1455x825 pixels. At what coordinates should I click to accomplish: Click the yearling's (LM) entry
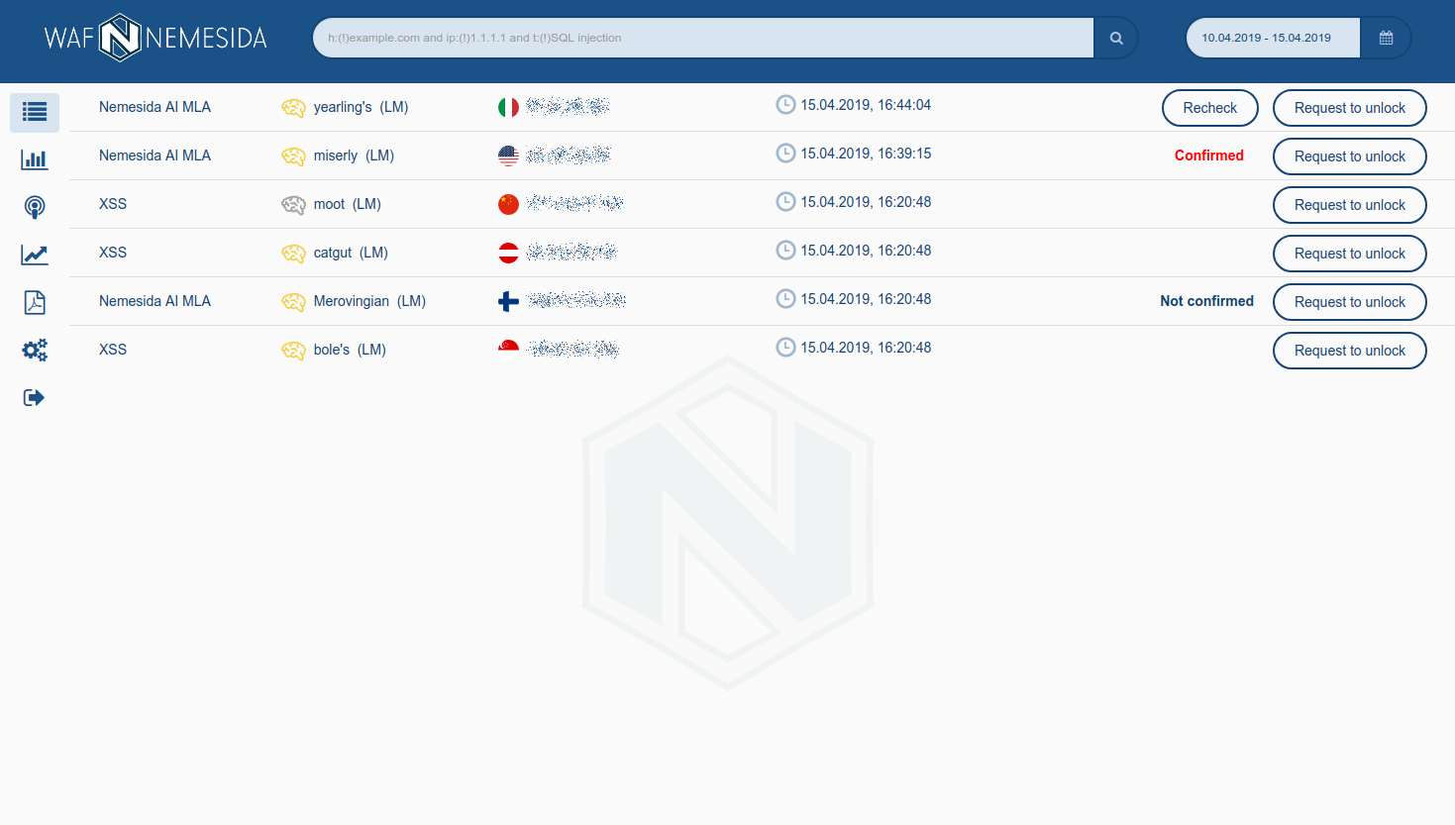click(x=361, y=107)
